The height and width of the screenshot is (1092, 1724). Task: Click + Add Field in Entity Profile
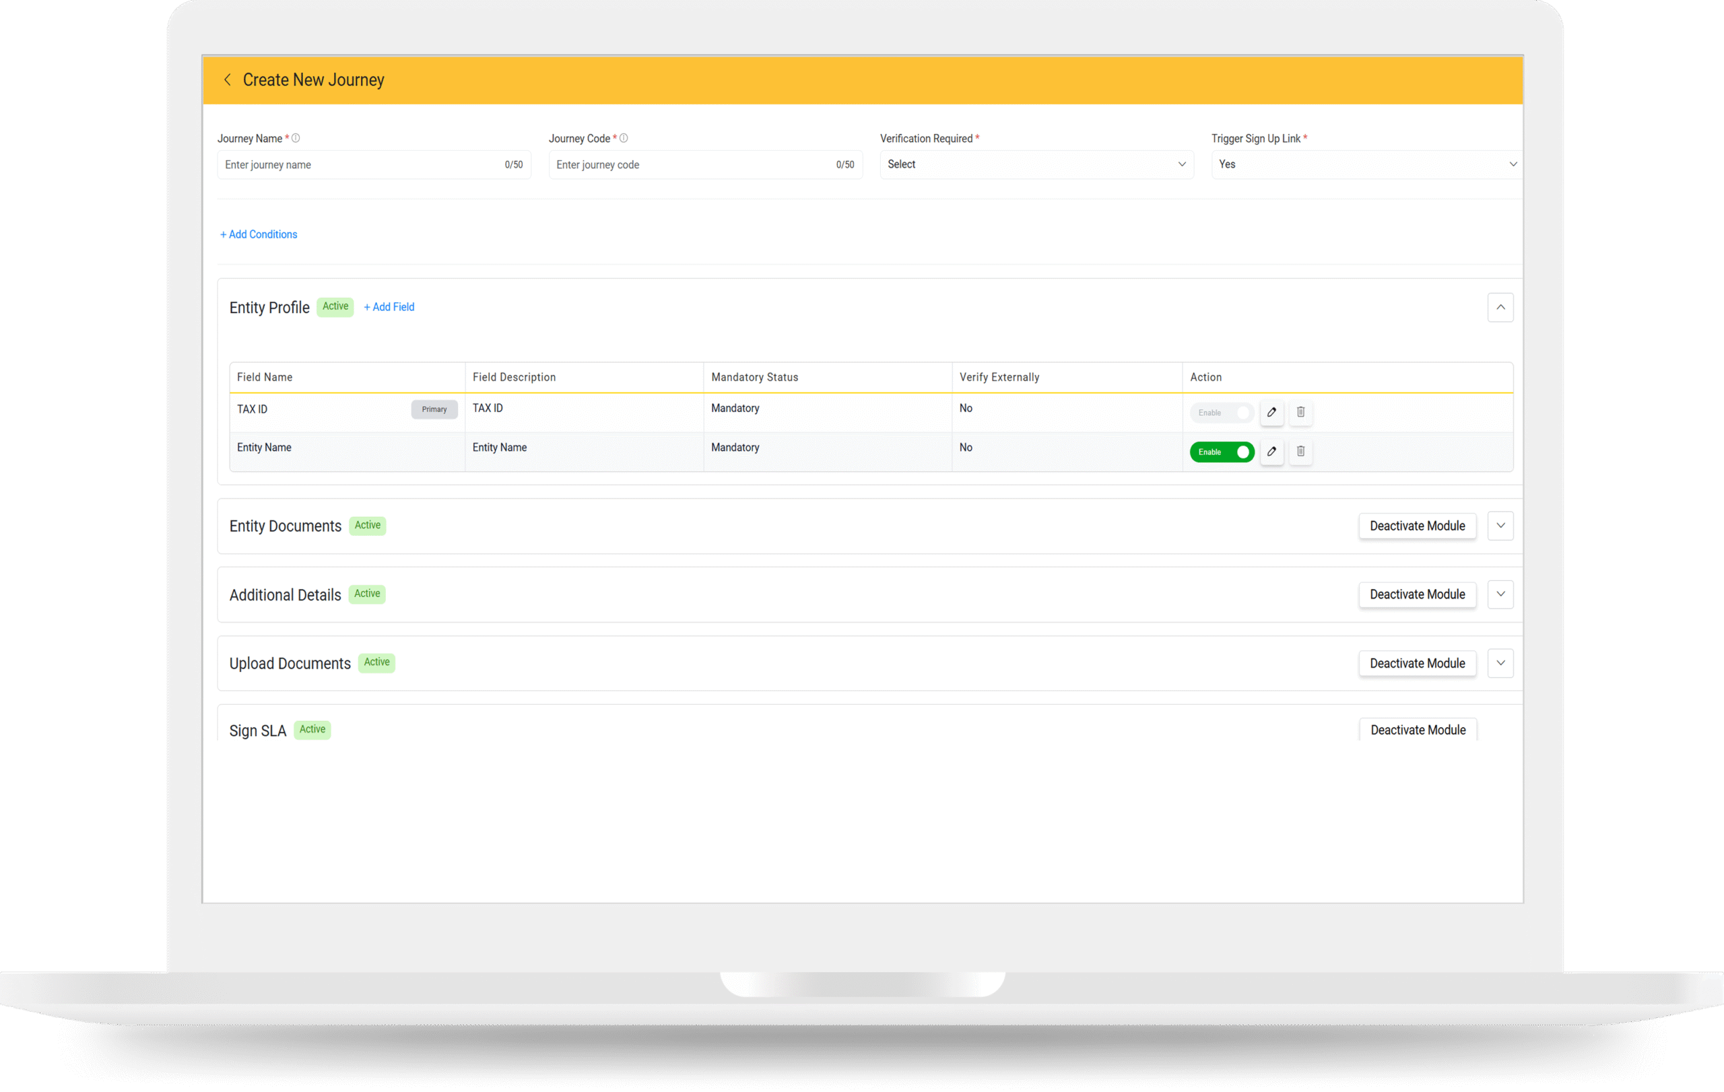[389, 307]
